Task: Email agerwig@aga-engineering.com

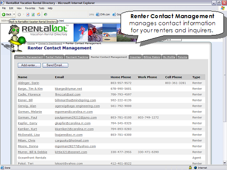Action: 77,106
